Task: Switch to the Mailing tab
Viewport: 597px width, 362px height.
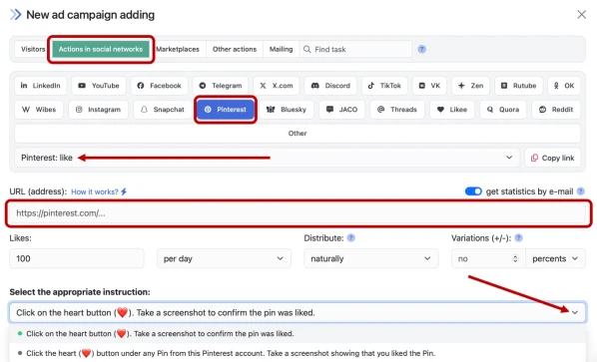Action: [x=281, y=49]
